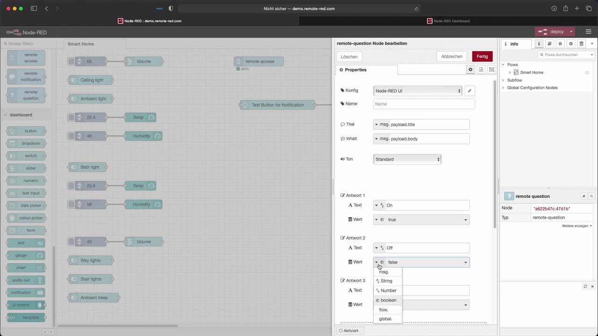Close the lower sidebar tips pane

pos(592,287)
